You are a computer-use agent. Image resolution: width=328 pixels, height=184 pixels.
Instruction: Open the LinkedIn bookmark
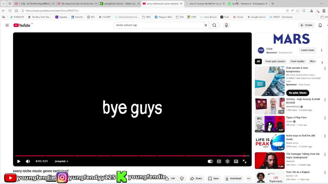77,17
